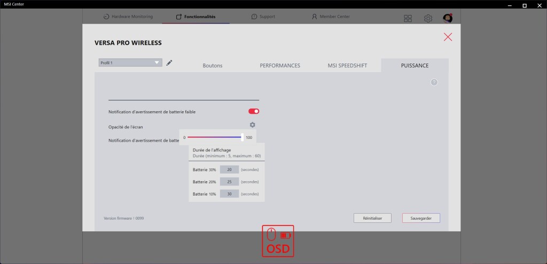This screenshot has width=547, height=264.
Task: Close the Versa Pro Wireless panel
Action: (x=448, y=37)
